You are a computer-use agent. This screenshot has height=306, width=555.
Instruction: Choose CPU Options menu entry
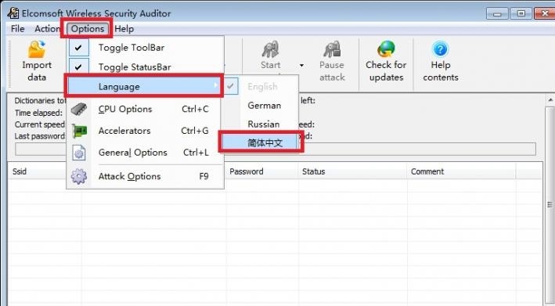[145, 109]
